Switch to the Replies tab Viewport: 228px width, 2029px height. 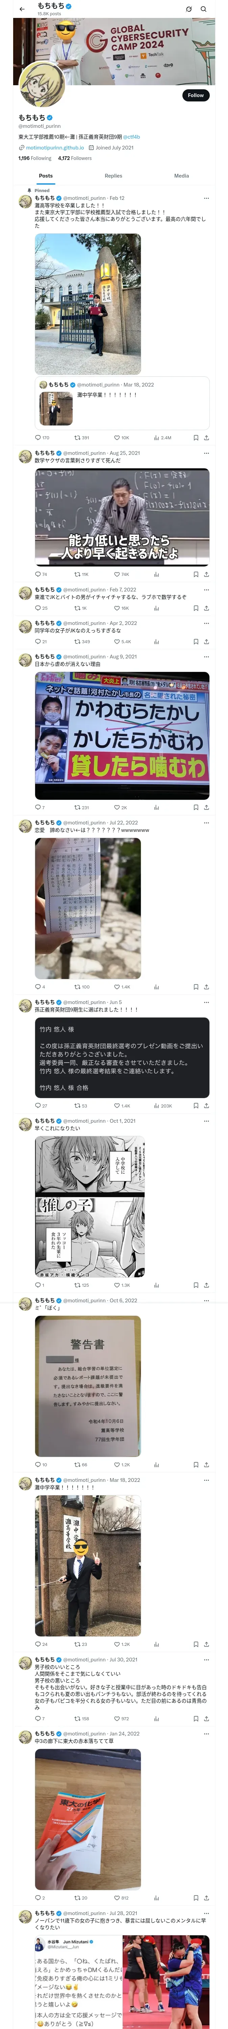113,176
